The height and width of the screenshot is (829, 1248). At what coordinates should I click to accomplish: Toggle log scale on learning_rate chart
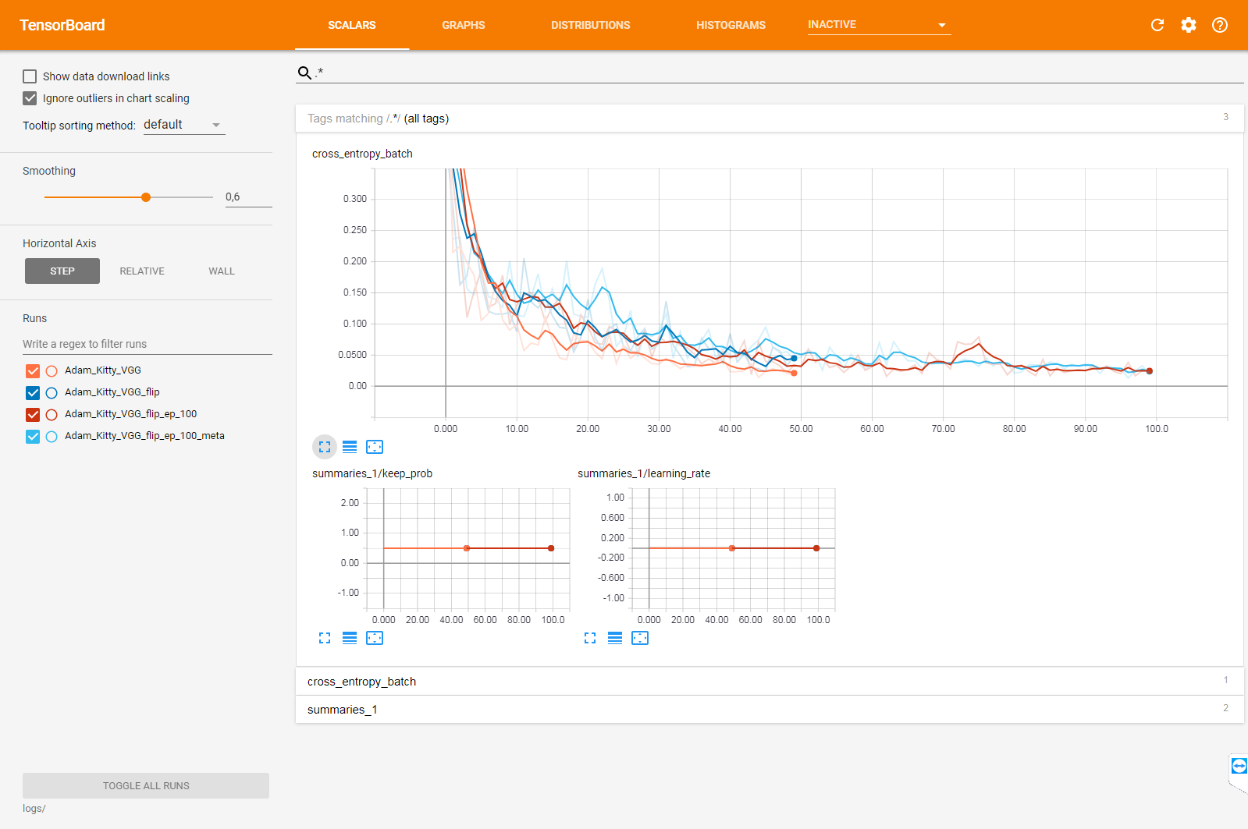615,638
